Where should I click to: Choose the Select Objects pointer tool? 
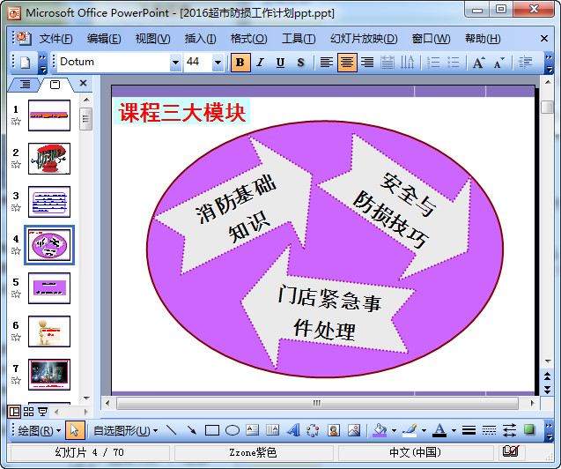pyautogui.click(x=75, y=430)
